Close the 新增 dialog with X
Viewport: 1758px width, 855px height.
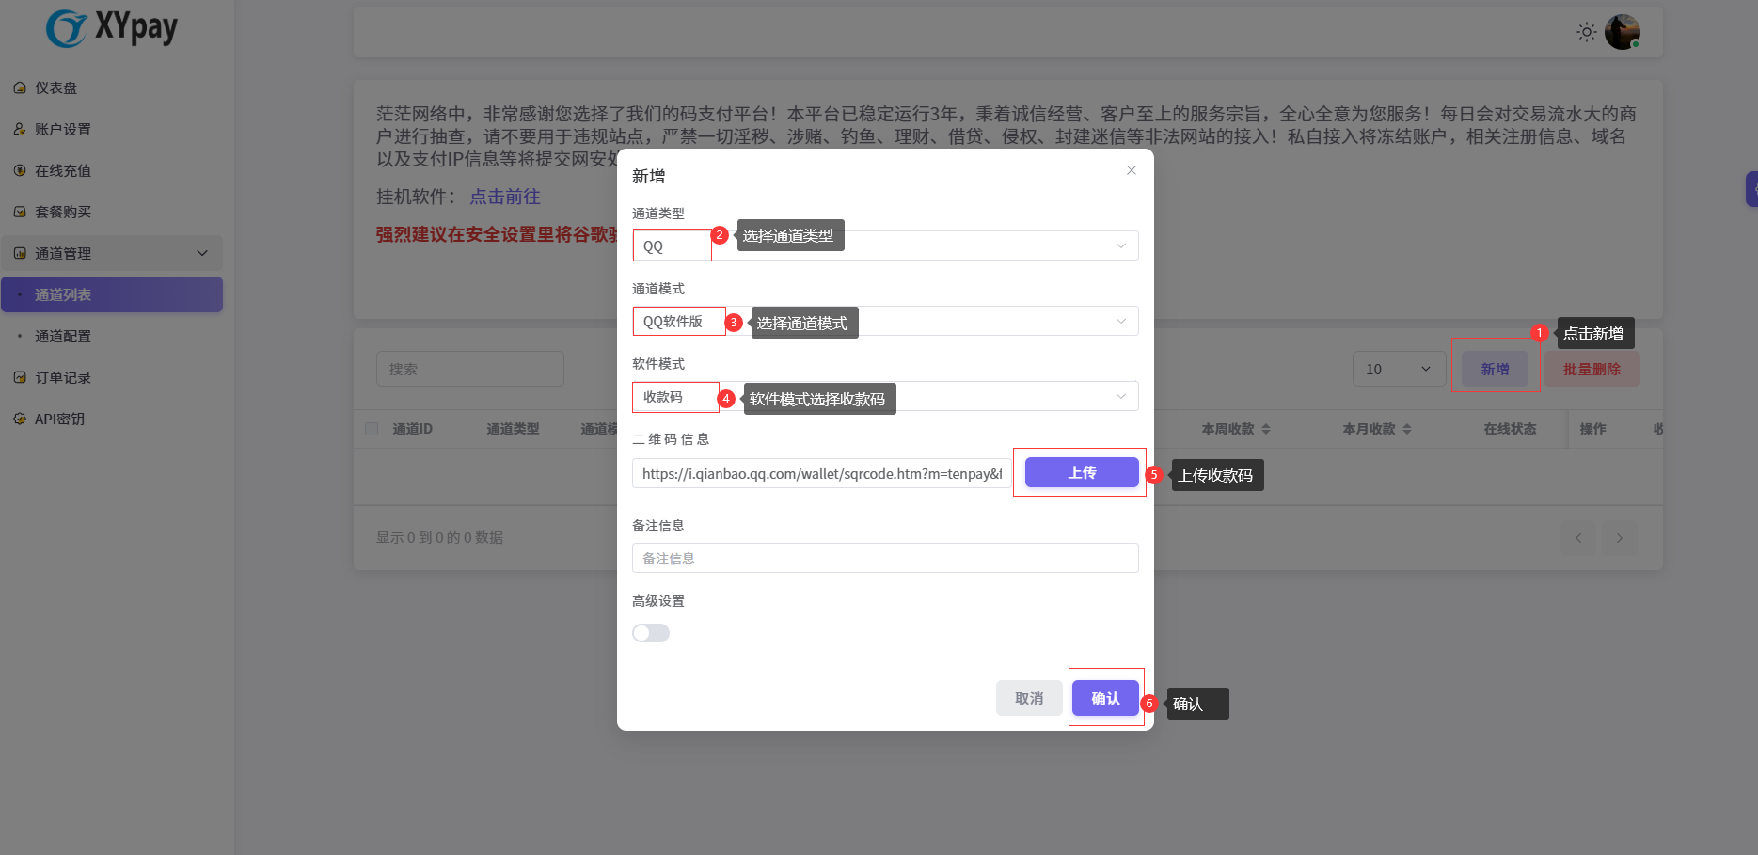click(x=1131, y=170)
